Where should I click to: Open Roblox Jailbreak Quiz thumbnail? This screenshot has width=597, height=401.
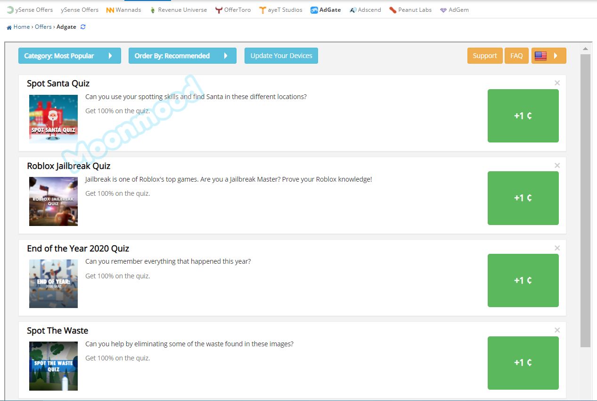(53, 201)
